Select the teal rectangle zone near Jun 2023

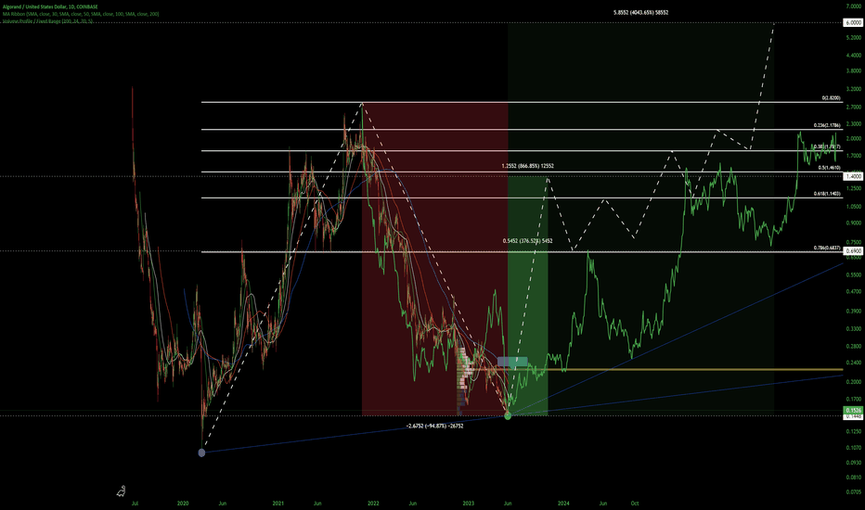click(512, 362)
